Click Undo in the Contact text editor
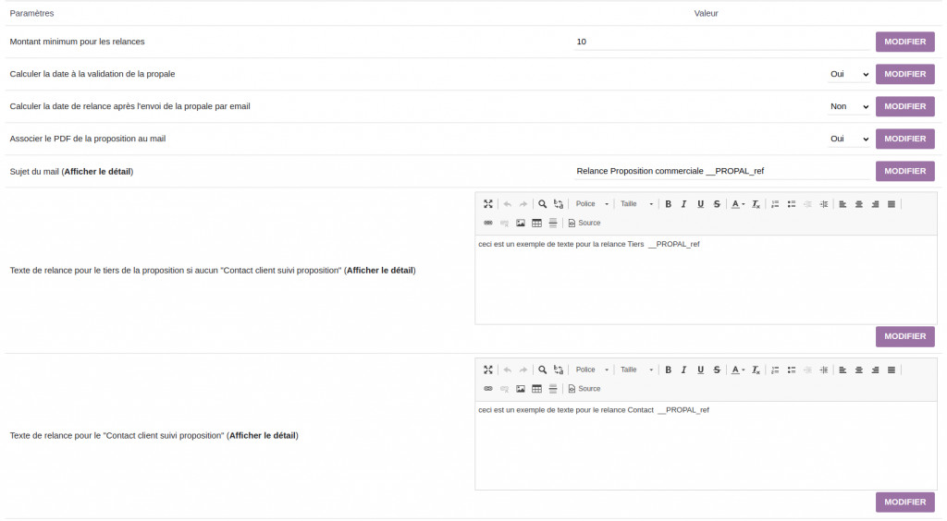The width and height of the screenshot is (947, 521). (508, 370)
